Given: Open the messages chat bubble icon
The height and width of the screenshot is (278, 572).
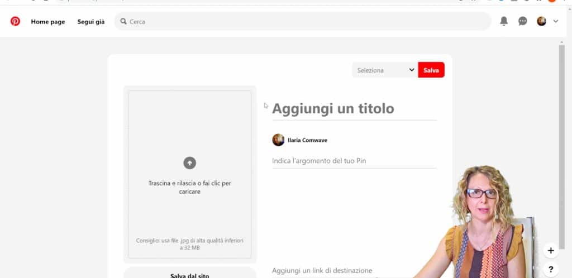Looking at the screenshot, I should [x=522, y=21].
